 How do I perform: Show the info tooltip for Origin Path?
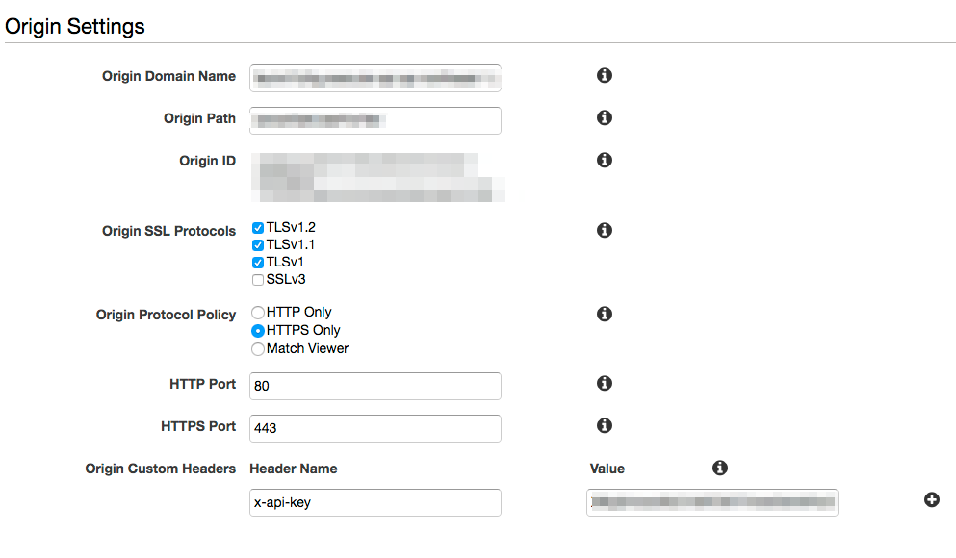[605, 117]
